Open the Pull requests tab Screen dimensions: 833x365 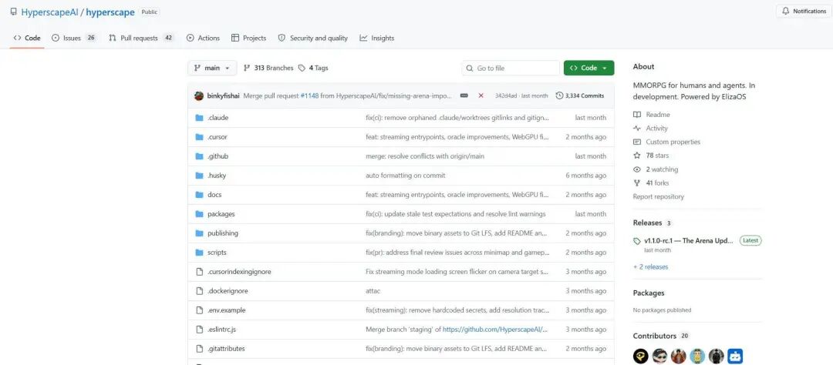[x=141, y=39]
